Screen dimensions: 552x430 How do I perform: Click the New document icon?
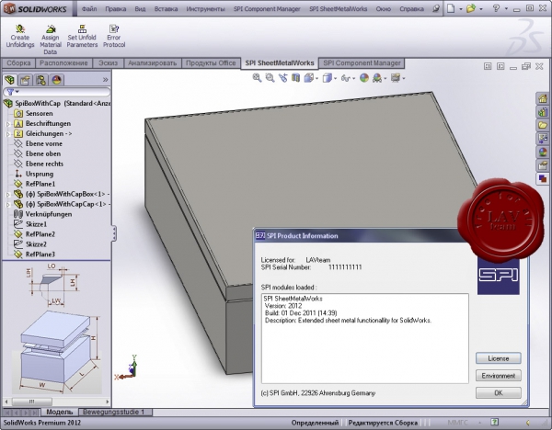(451, 8)
